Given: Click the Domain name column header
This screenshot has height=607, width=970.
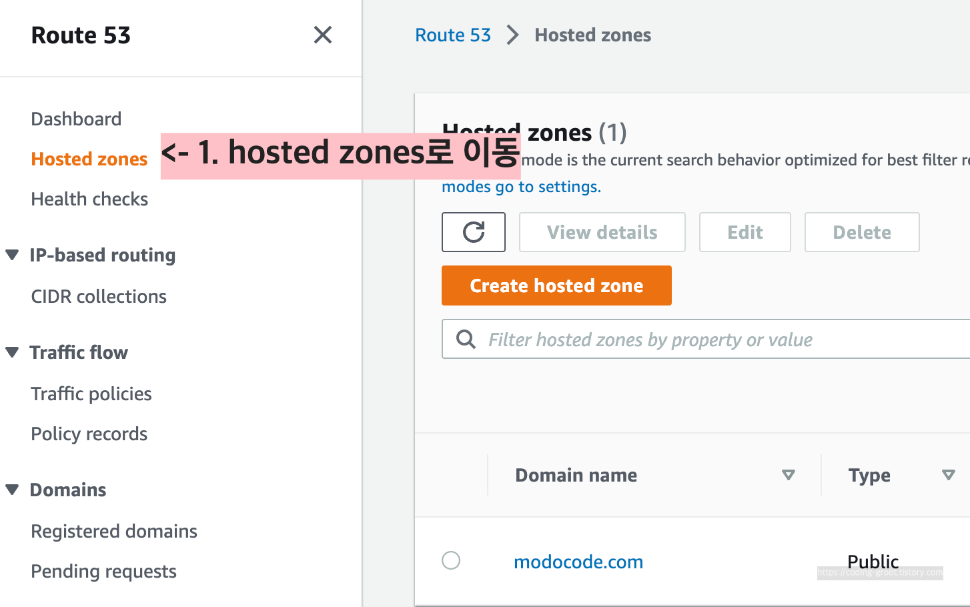Looking at the screenshot, I should coord(576,475).
